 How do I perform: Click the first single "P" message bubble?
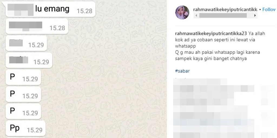point(23,77)
